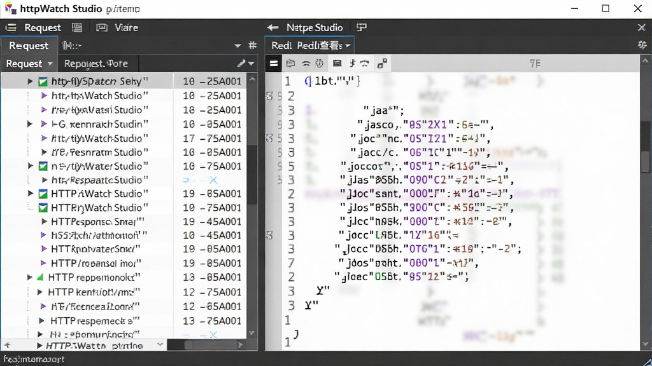652x366 pixels.
Task: Click the status bar text at bottom-left
Action: (x=34, y=360)
